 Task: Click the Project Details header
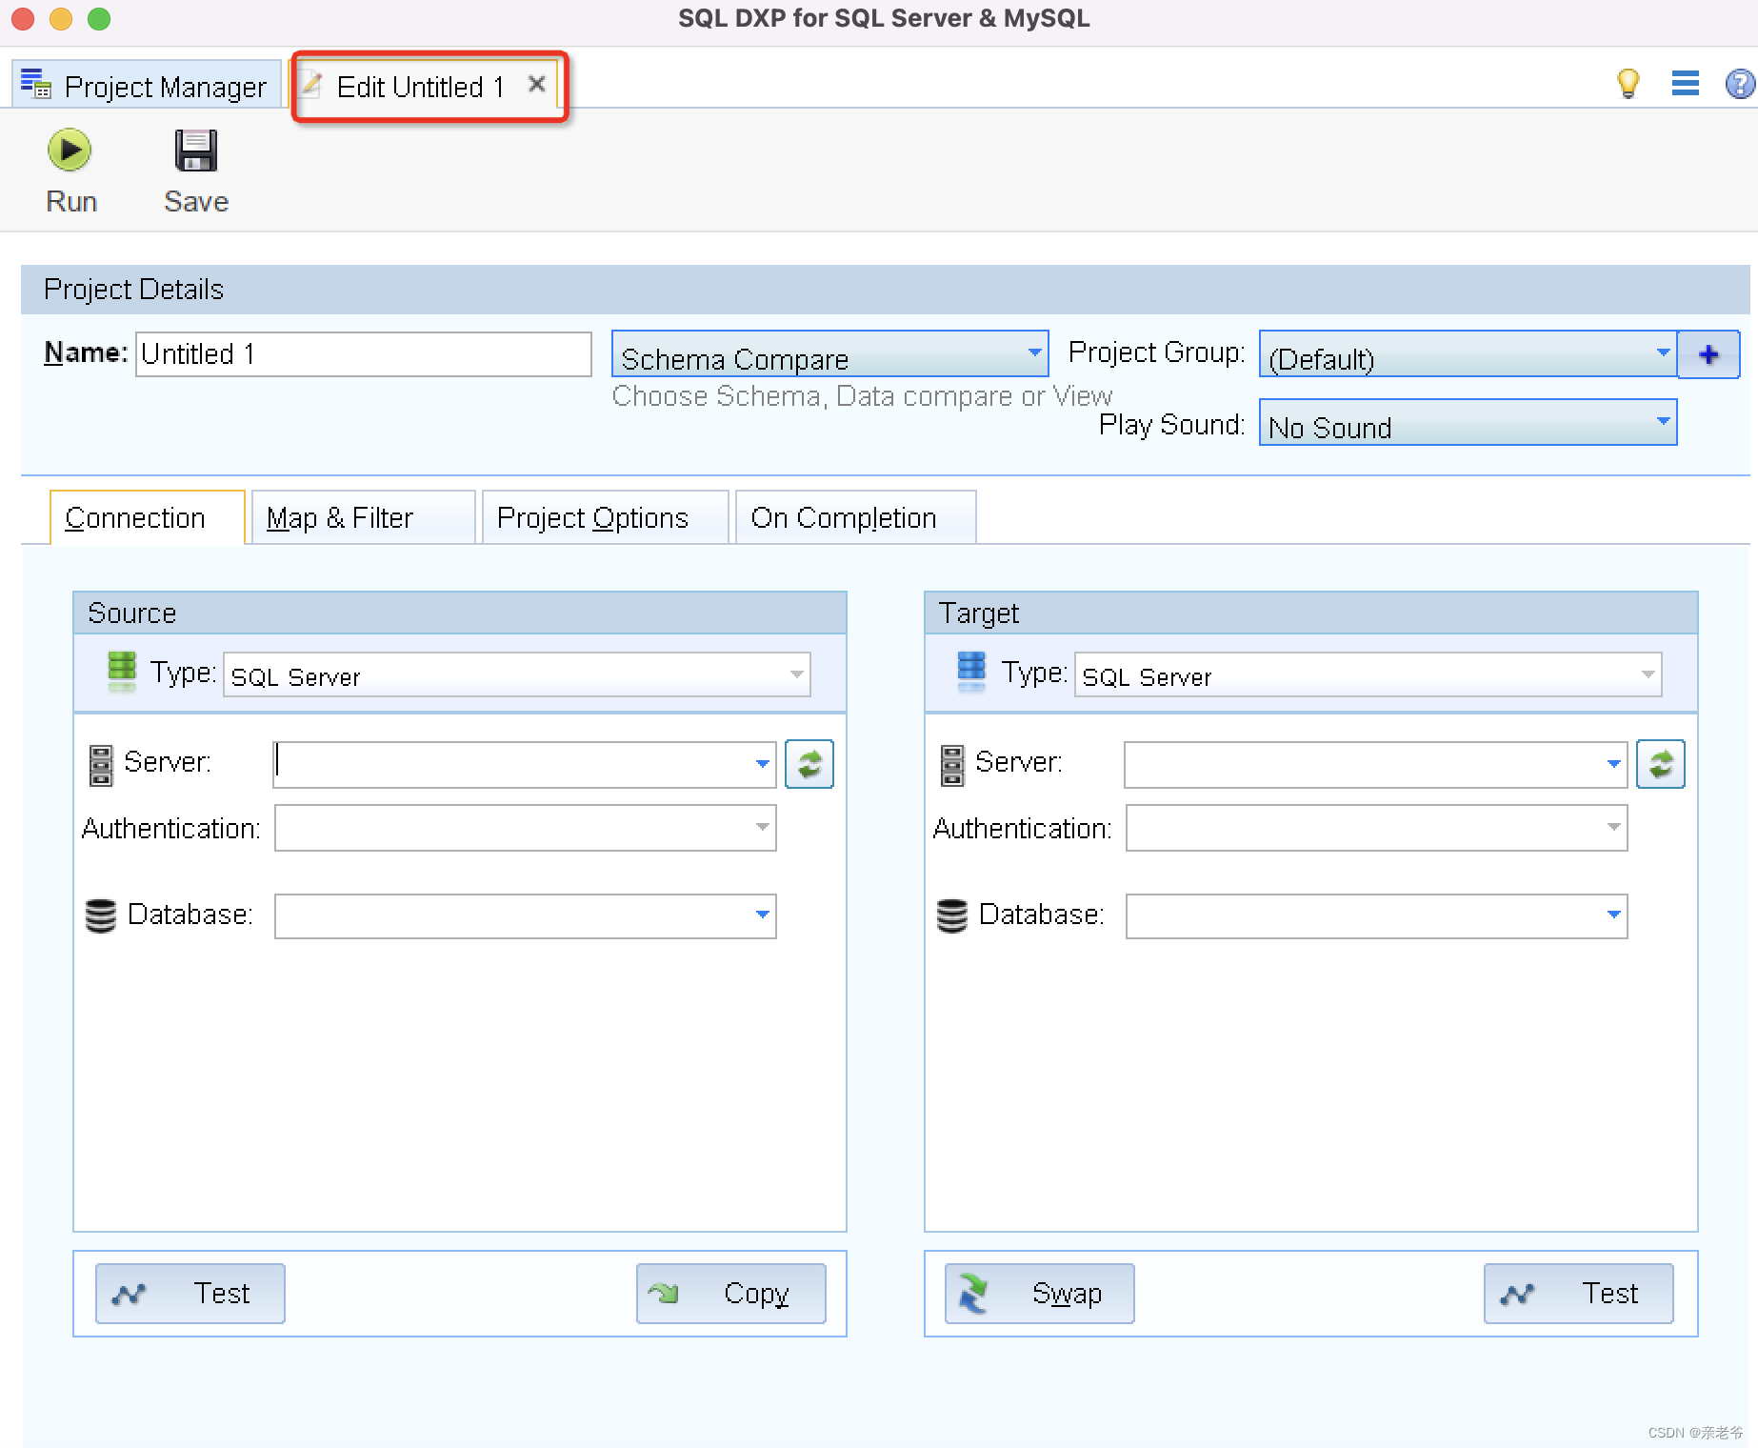click(x=886, y=290)
